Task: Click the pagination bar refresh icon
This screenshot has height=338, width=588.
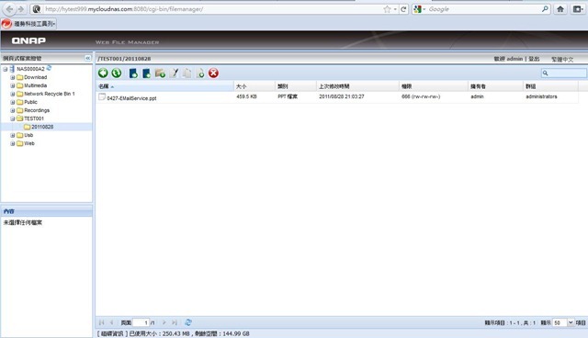Action: pyautogui.click(x=188, y=322)
